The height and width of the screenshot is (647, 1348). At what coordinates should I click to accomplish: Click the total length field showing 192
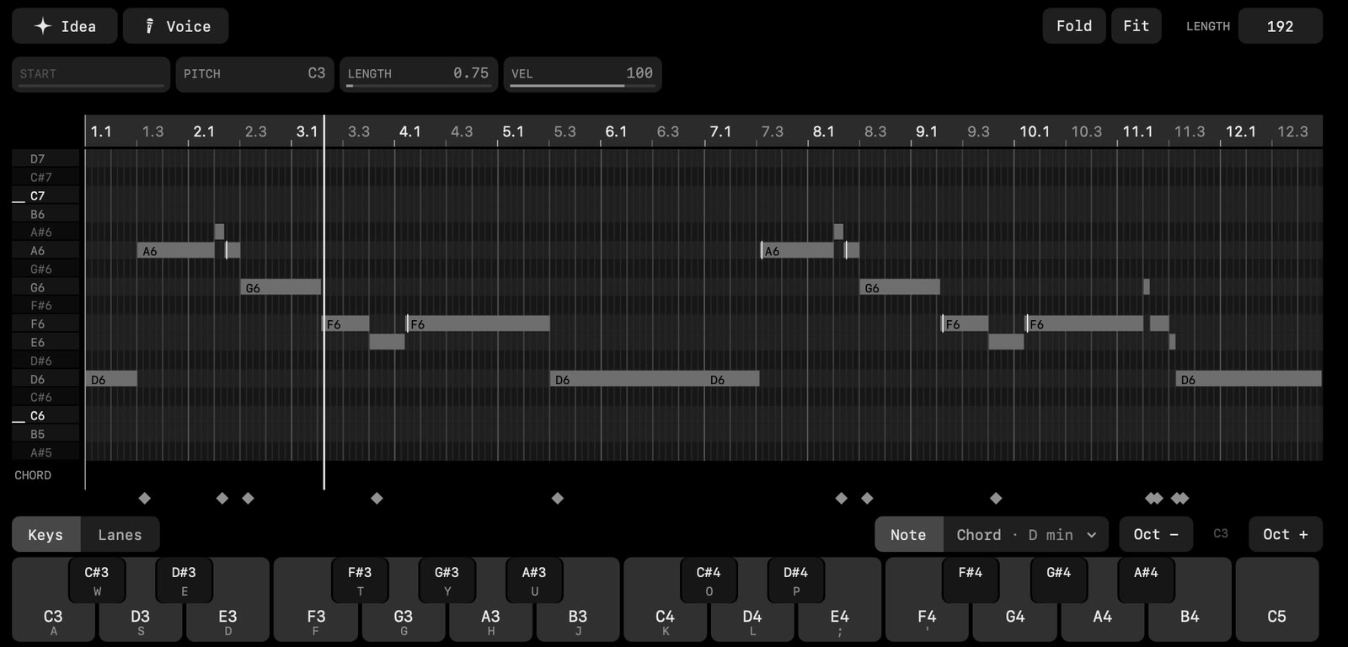click(1280, 26)
